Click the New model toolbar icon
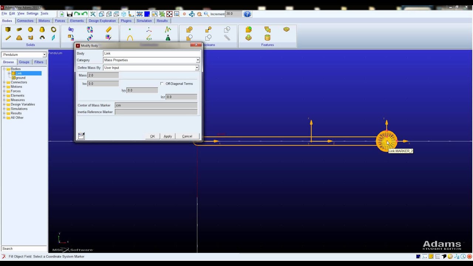This screenshot has height=266, width=473. coord(62,14)
